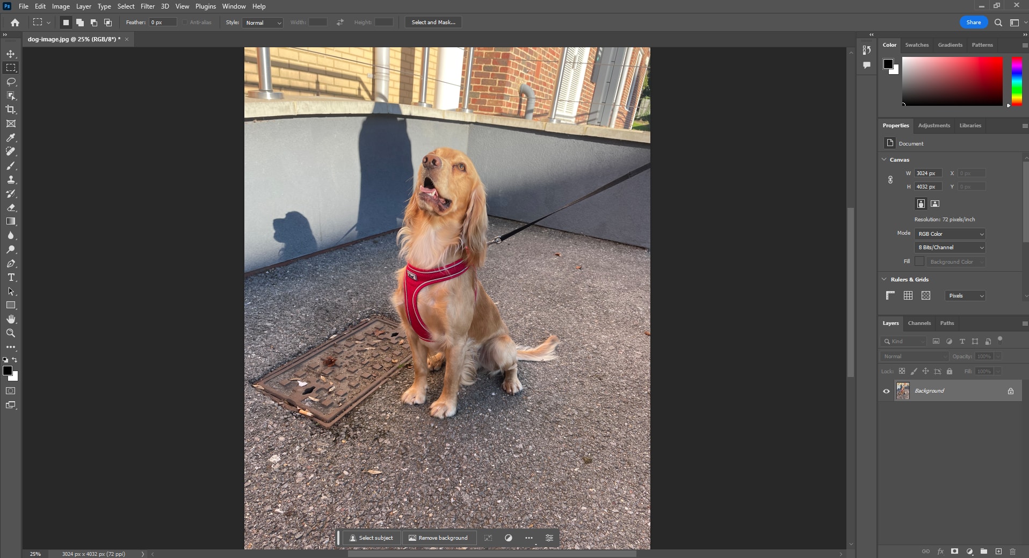Open the Pixels ruler units dropdown
This screenshot has width=1029, height=558.
[965, 296]
